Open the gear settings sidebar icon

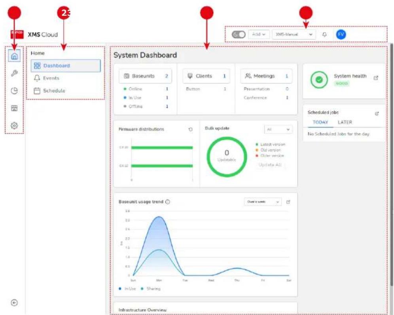[14, 125]
